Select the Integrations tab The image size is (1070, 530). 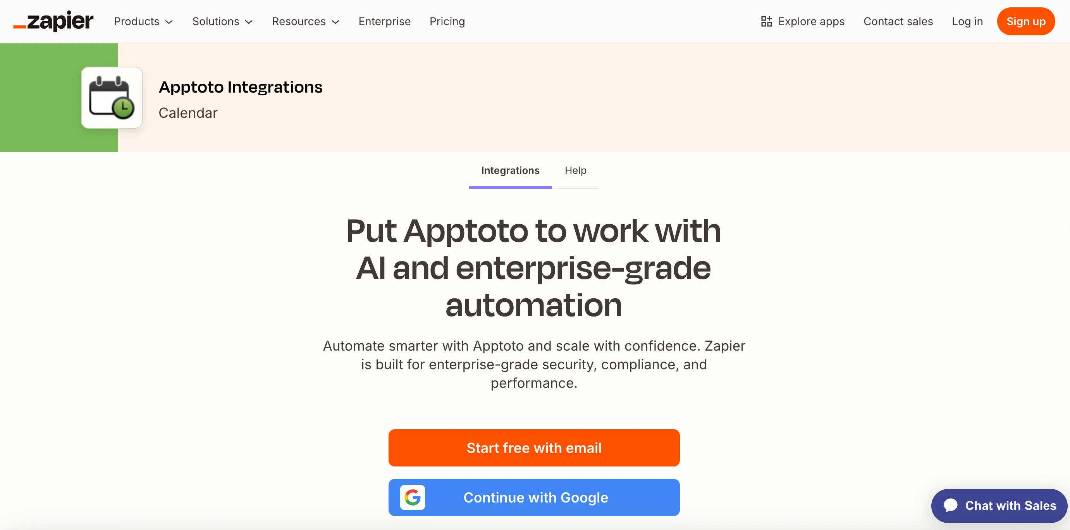510,171
